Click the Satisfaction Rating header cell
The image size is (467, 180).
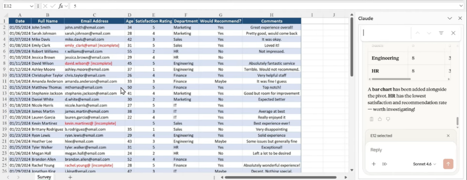click(x=153, y=21)
